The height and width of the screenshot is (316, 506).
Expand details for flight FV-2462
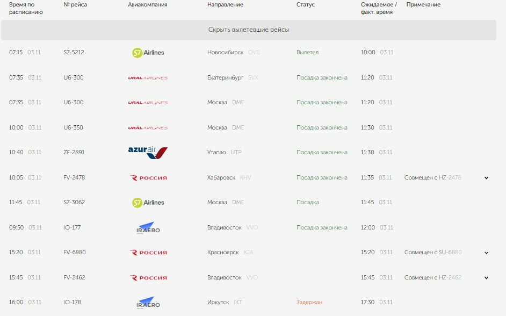(x=486, y=278)
